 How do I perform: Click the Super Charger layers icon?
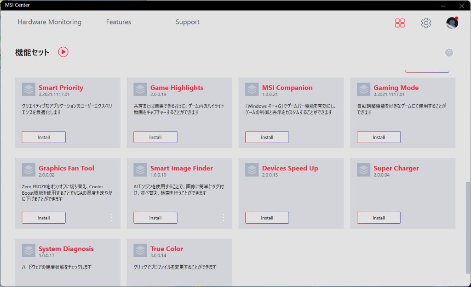(x=363, y=170)
